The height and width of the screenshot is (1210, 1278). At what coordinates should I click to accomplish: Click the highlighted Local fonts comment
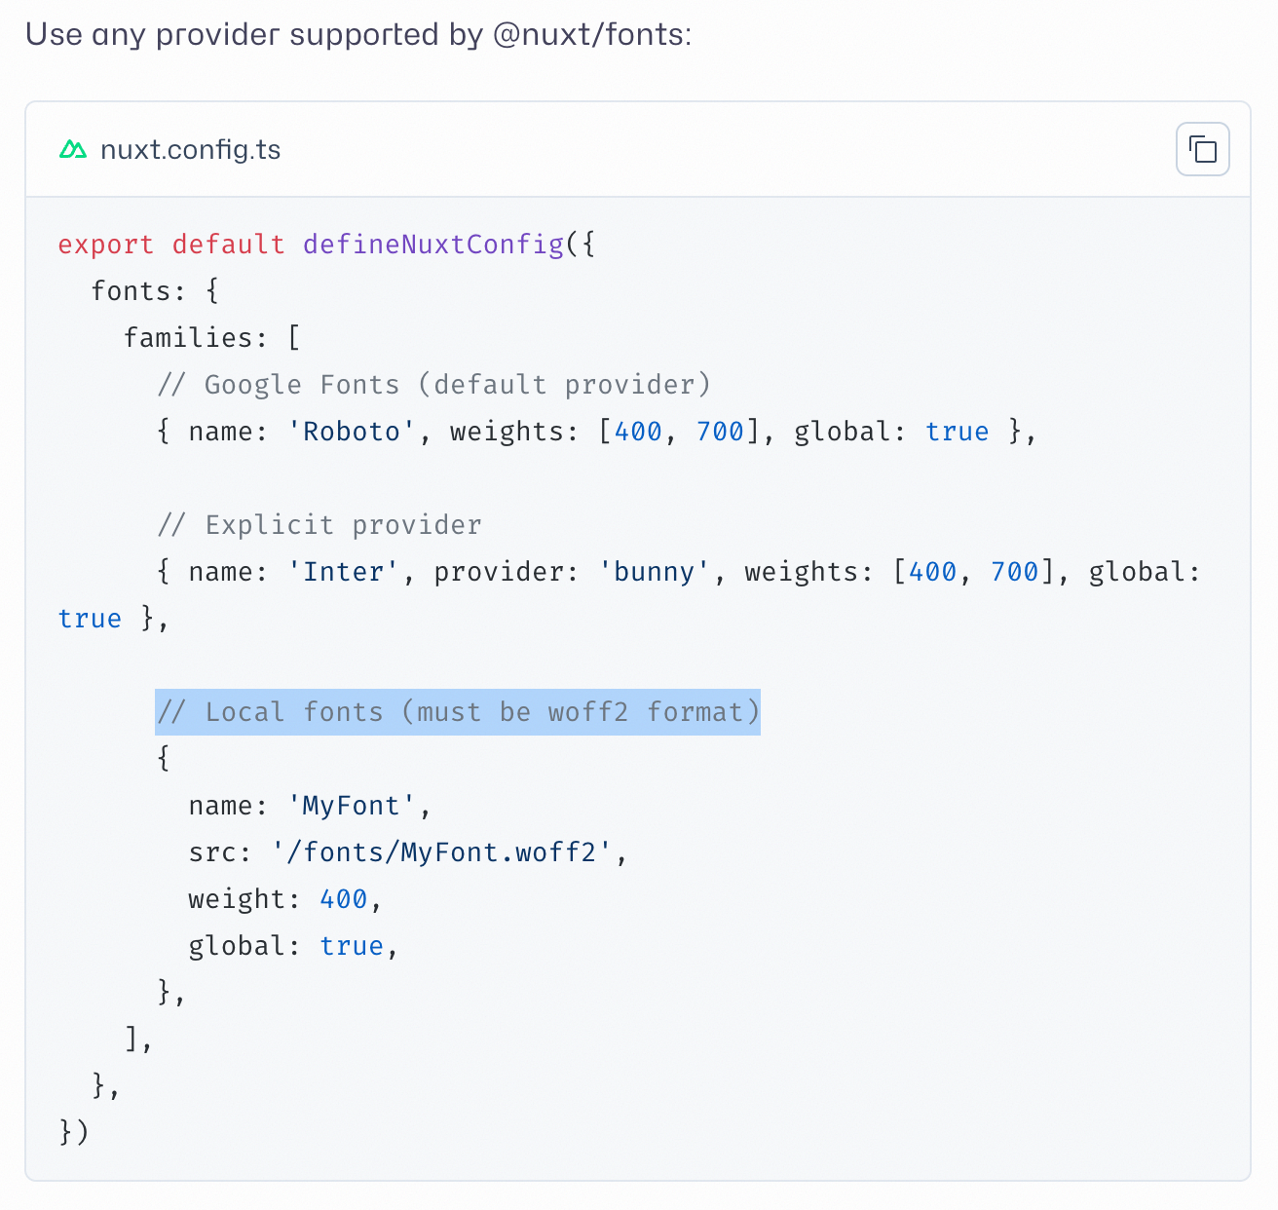[457, 712]
